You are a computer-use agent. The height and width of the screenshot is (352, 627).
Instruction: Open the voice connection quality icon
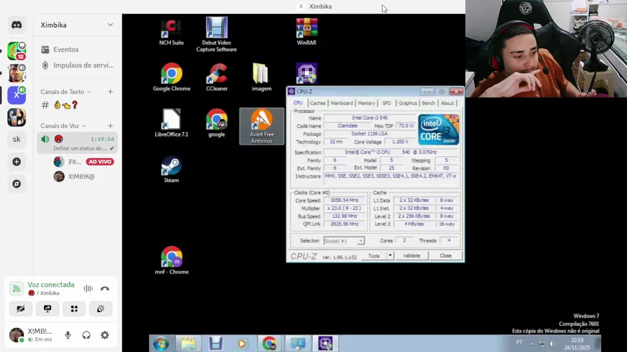click(16, 288)
